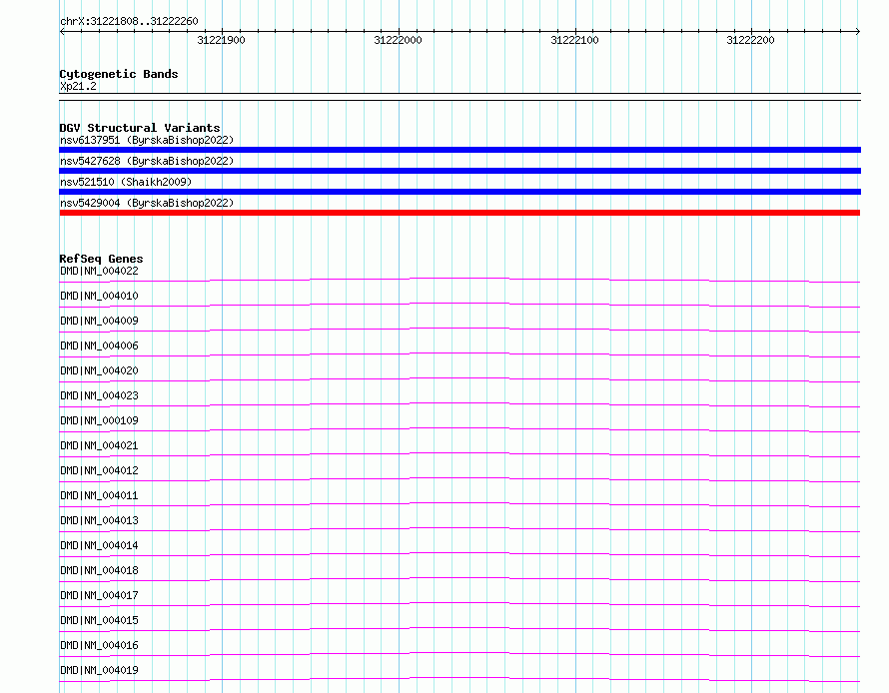
Task: Click the red bar under nsv5429004
Action: (459, 213)
